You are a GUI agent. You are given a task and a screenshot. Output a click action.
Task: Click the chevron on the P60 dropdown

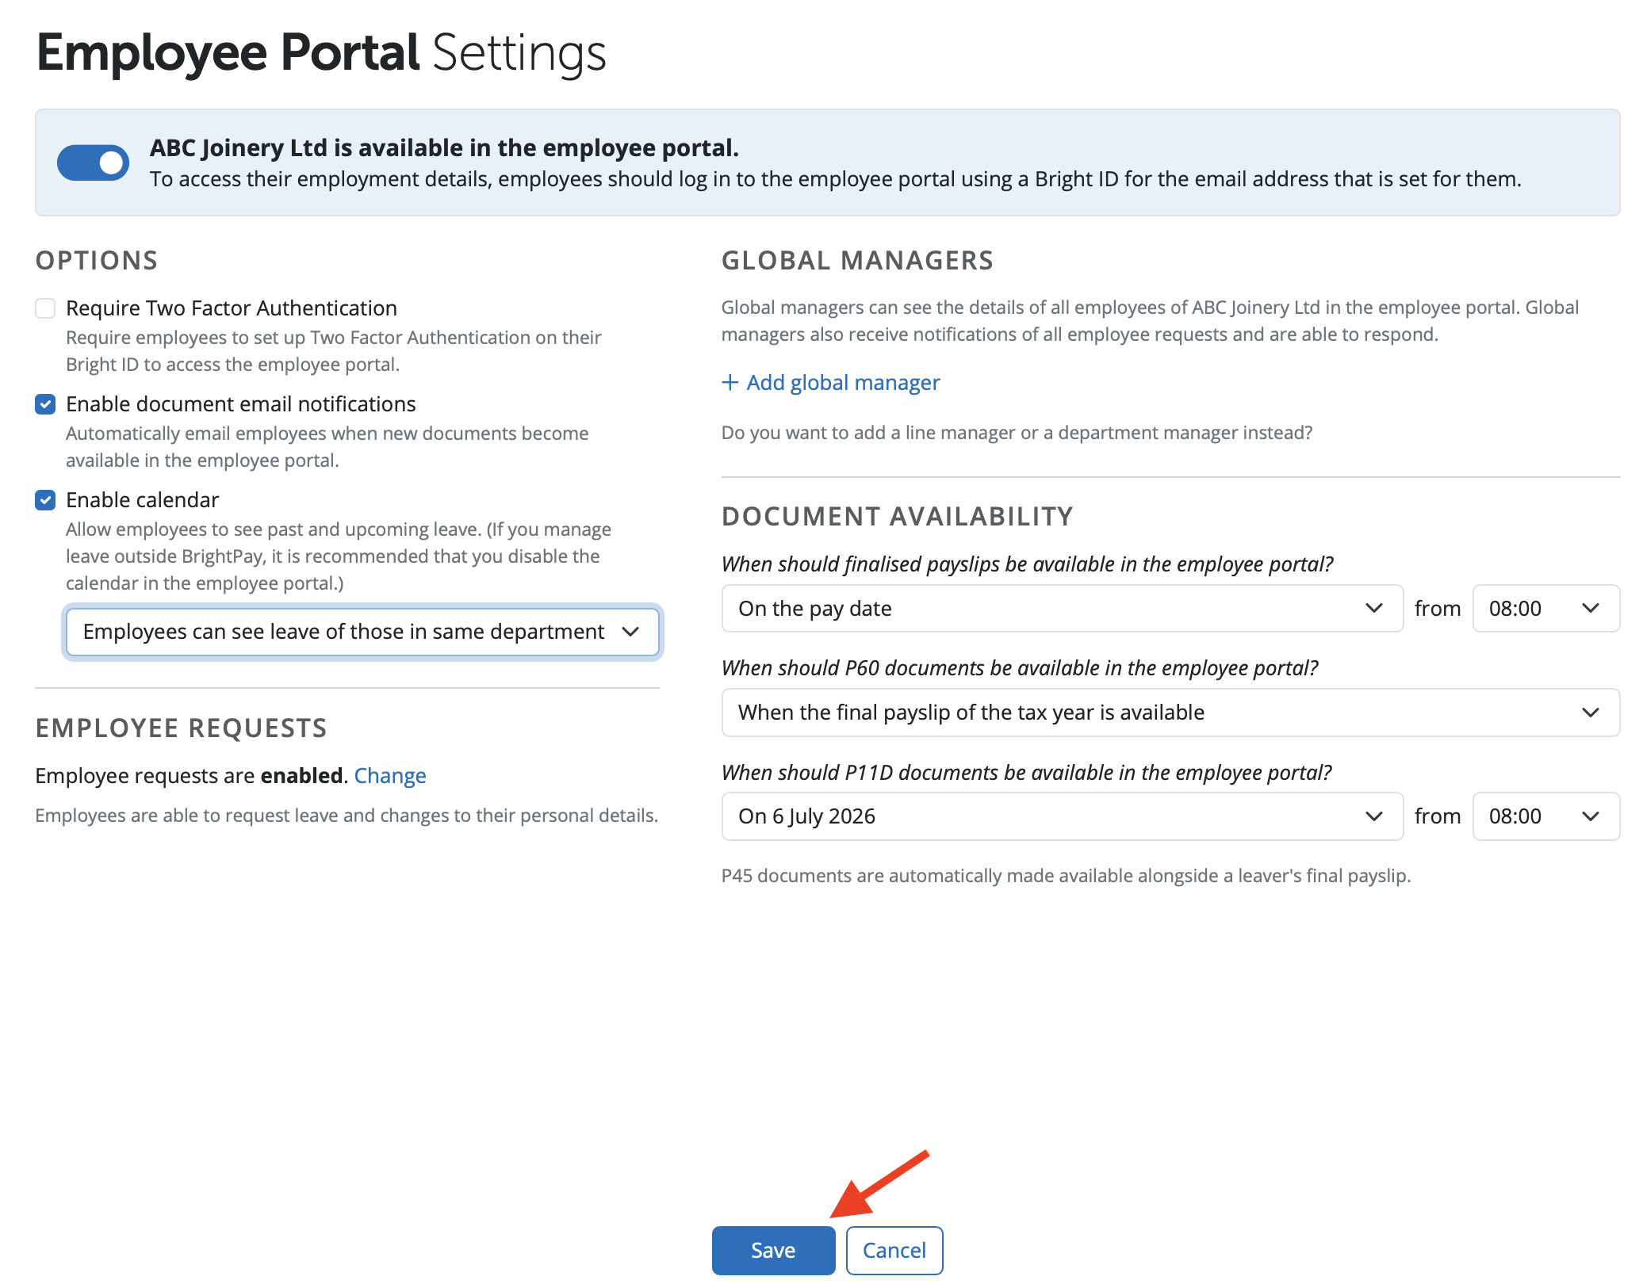[1590, 713]
